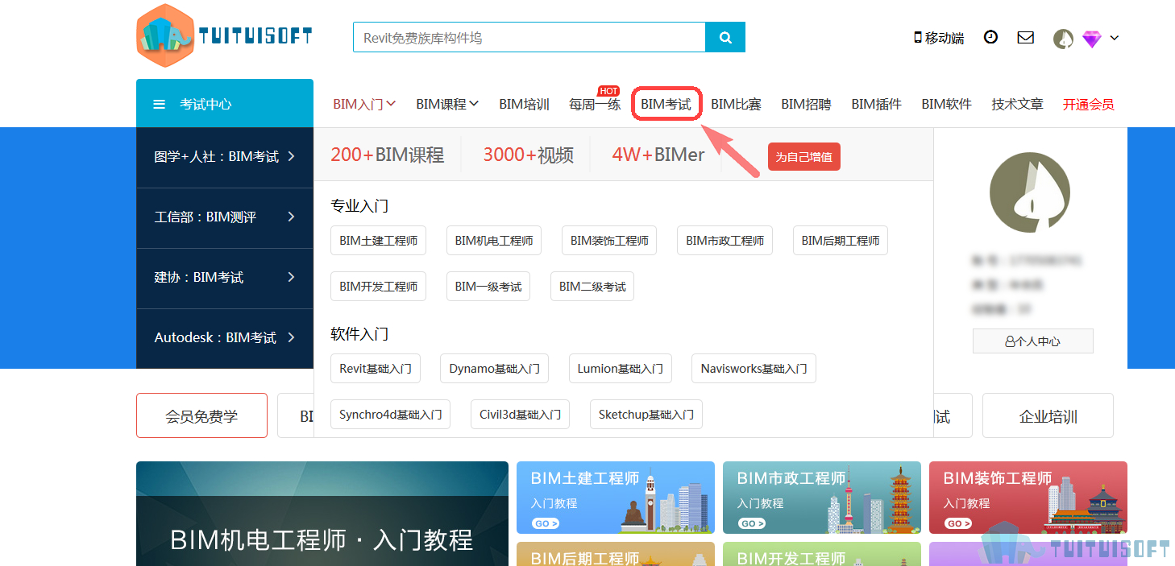The width and height of the screenshot is (1175, 566).
Task: Open the BIM招聘 nav item
Action: 806,104
